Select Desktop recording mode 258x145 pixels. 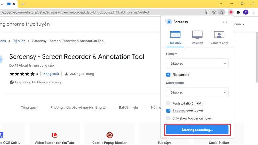coord(197,38)
